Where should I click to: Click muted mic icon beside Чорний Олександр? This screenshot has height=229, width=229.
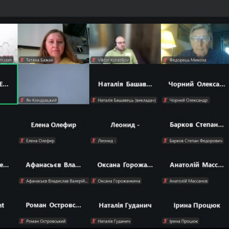(165, 100)
